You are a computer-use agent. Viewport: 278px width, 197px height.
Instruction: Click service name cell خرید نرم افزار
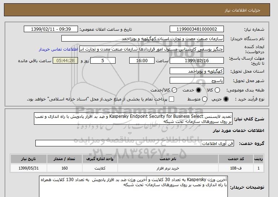[168, 168]
